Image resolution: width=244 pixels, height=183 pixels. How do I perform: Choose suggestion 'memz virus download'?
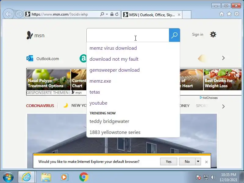pos(133,48)
